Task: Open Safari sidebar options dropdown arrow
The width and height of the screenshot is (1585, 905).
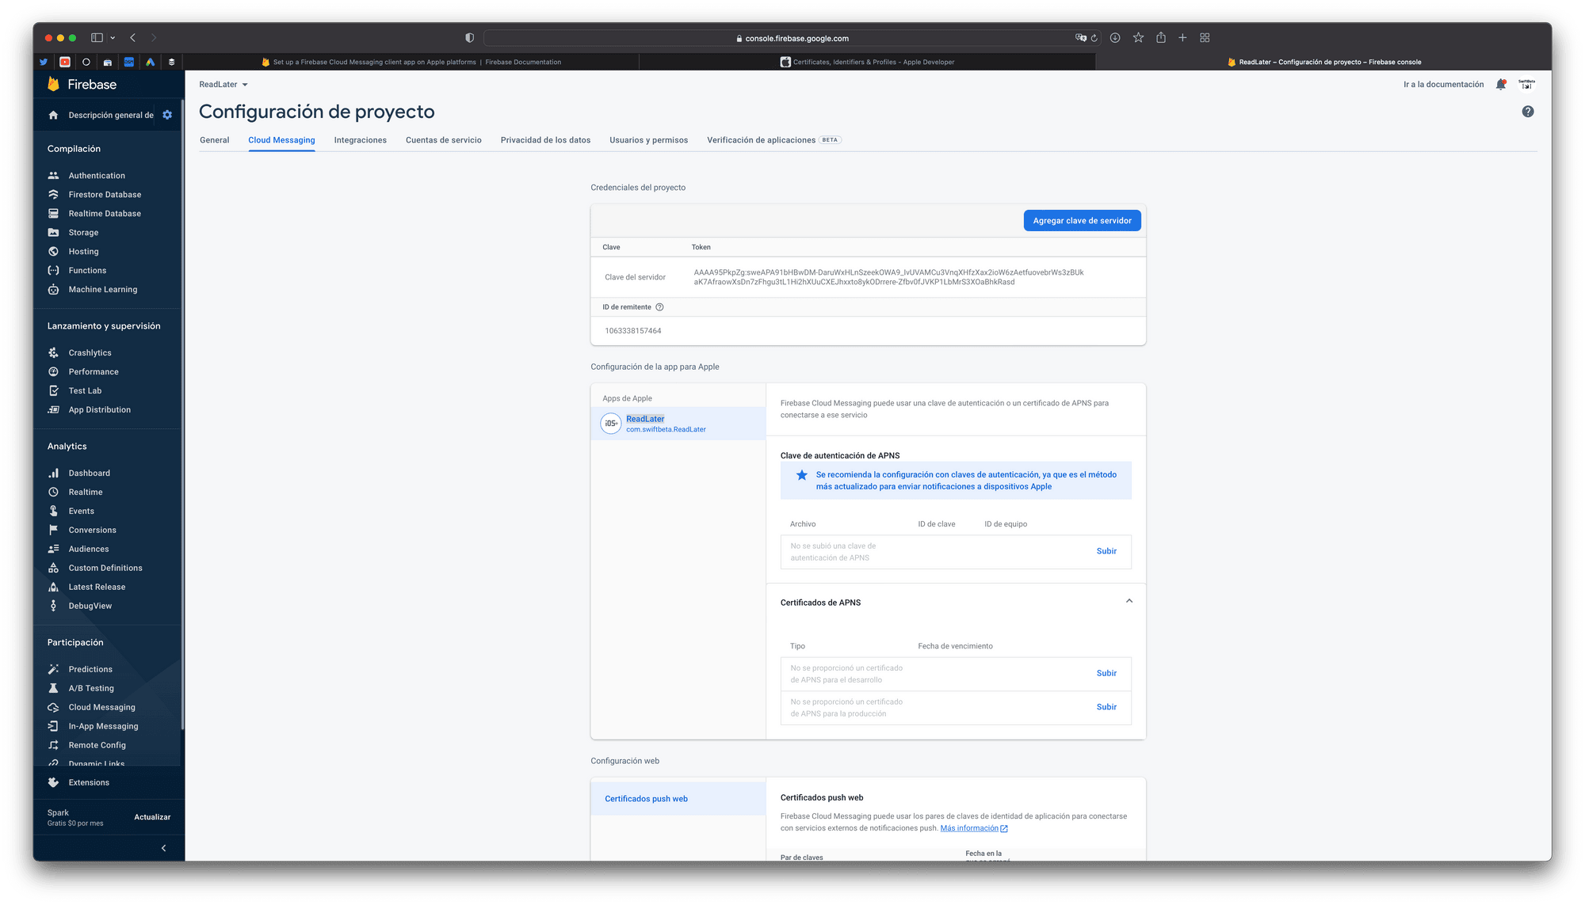Action: pos(113,38)
